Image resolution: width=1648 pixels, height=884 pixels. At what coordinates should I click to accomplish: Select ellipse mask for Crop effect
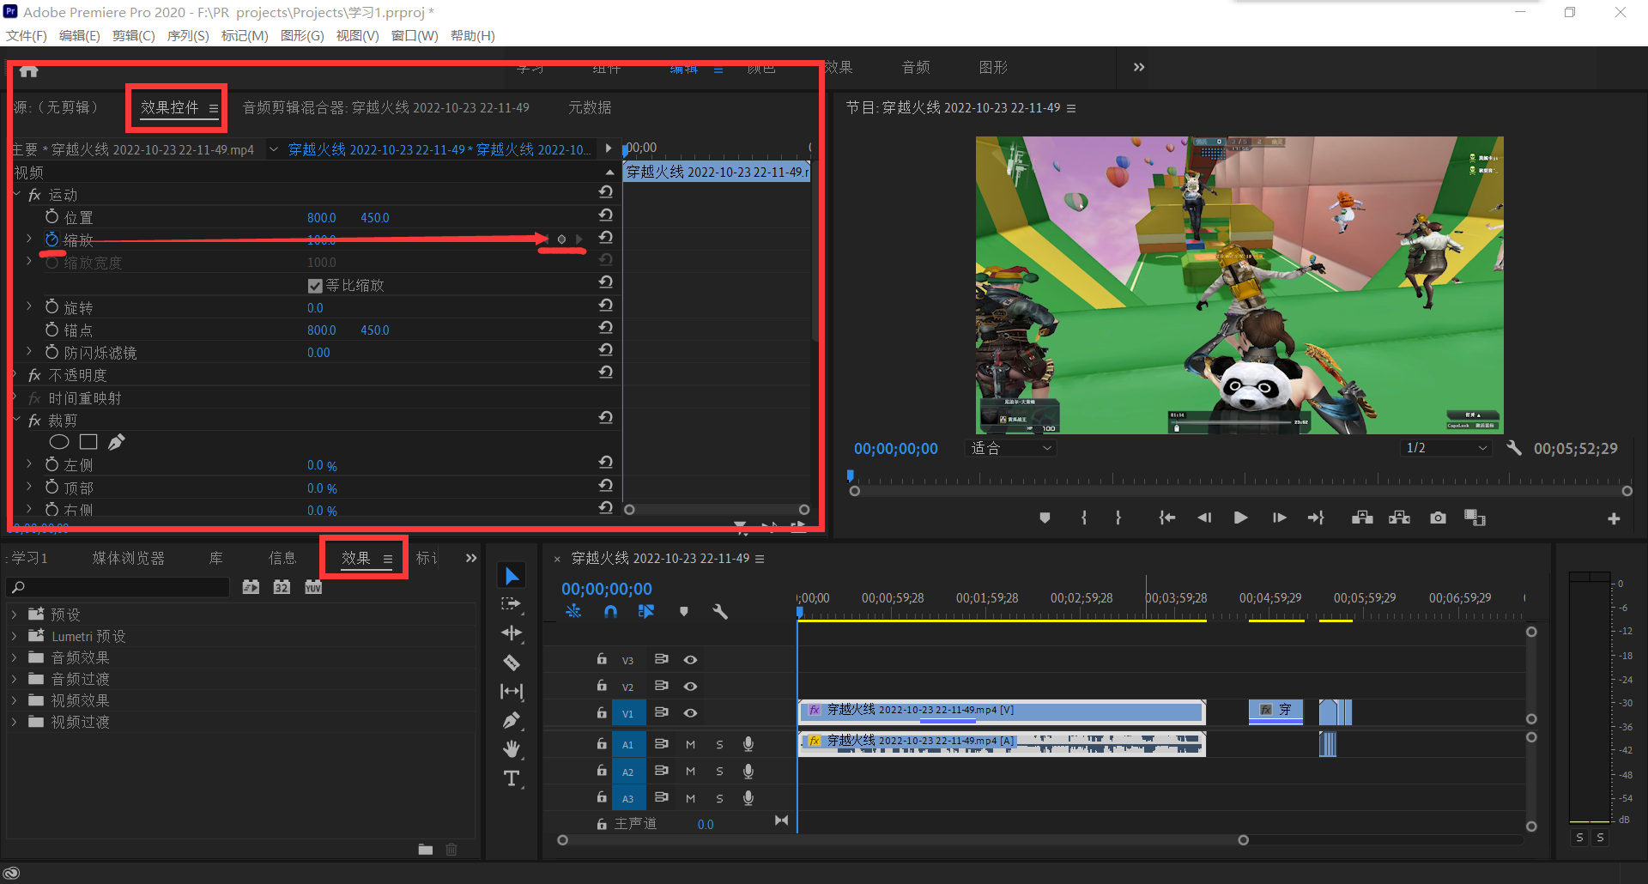pos(59,442)
